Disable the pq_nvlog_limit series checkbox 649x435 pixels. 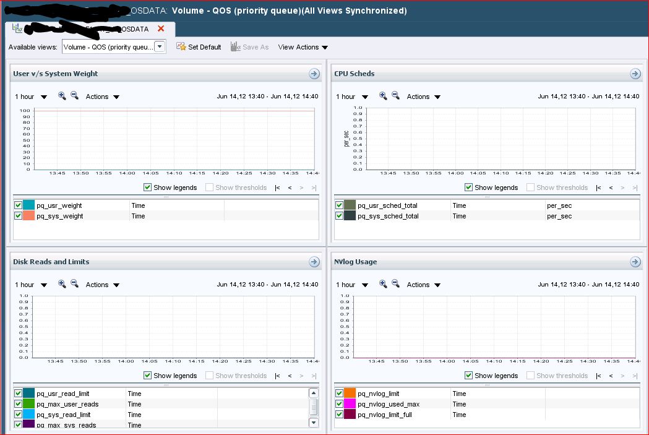click(339, 394)
